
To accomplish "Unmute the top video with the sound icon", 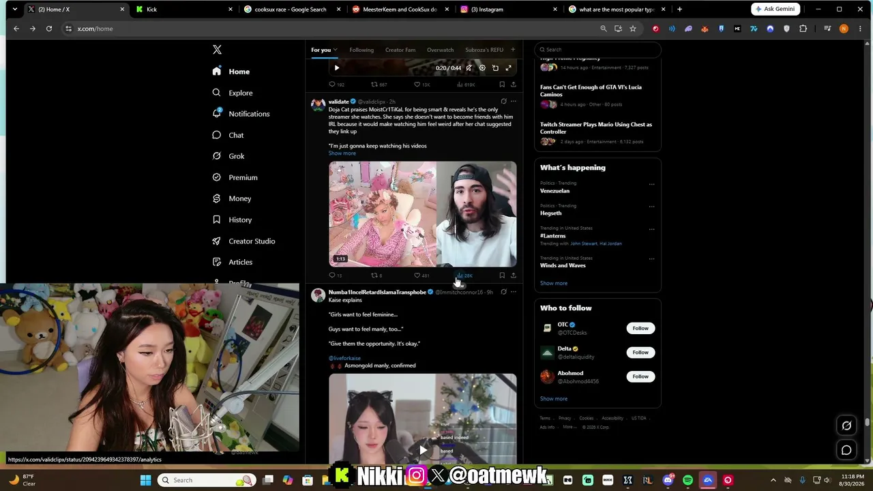I will (469, 68).
